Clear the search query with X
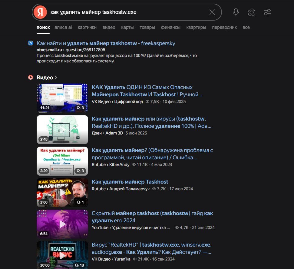Viewport: 294px width, 269px height. 212,12
